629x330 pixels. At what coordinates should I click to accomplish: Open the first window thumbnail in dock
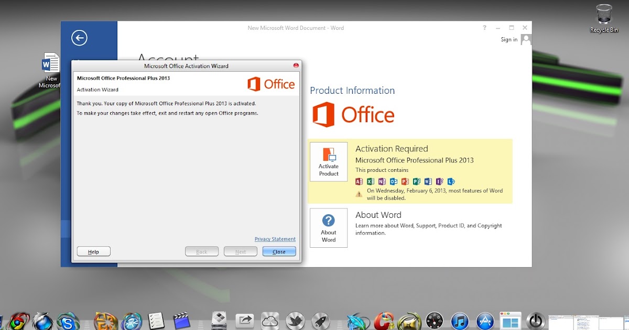(561, 323)
